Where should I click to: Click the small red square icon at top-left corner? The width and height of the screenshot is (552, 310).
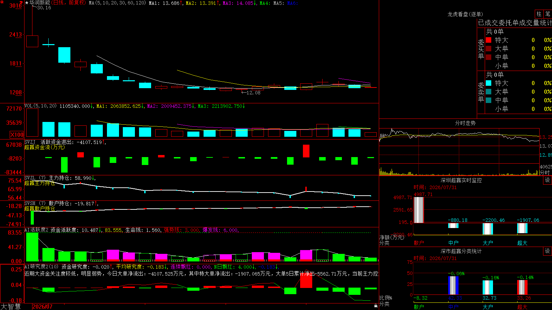click(x=2, y=2)
